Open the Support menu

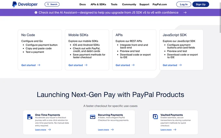click(x=144, y=4)
